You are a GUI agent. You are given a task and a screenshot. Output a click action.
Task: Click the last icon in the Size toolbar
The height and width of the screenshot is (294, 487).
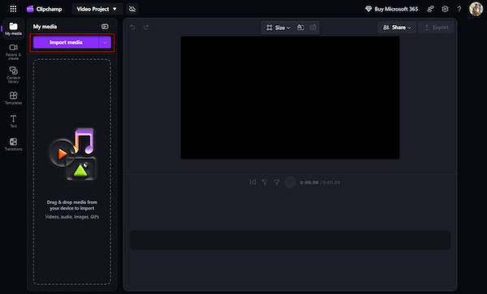(312, 28)
